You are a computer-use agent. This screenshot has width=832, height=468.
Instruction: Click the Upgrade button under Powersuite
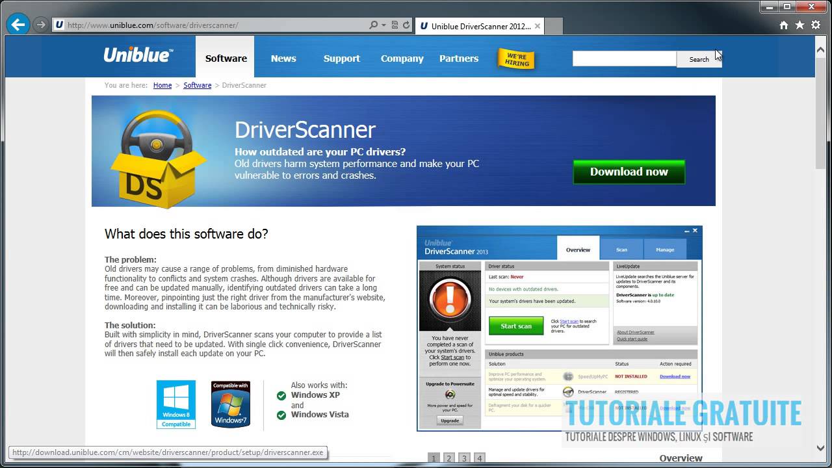[450, 421]
